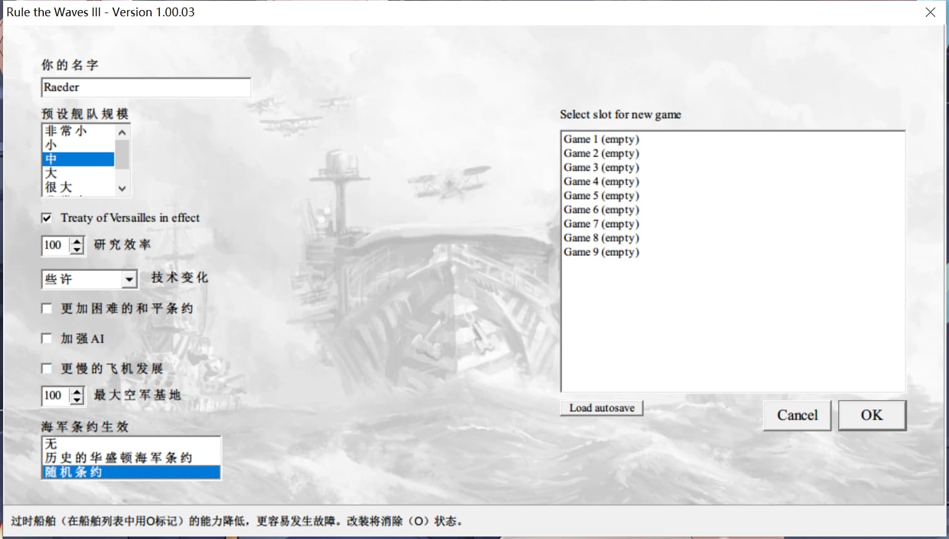Click the 最大空军基地 value field
Screen dimensions: 949x539
[x=56, y=396]
